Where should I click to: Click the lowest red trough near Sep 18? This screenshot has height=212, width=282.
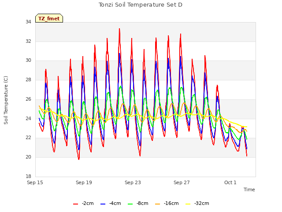79,159
